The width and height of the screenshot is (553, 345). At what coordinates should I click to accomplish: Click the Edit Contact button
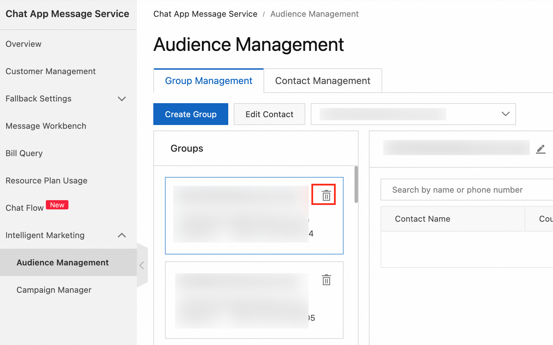[269, 114]
